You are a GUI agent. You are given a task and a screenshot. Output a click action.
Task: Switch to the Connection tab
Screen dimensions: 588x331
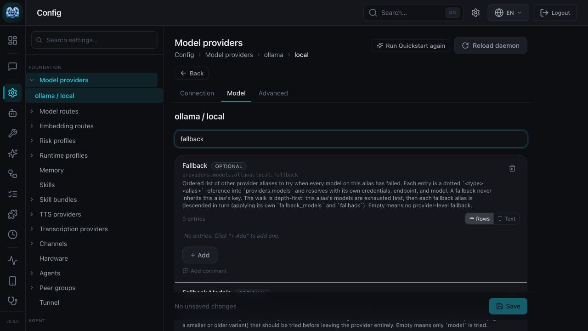[x=197, y=93]
